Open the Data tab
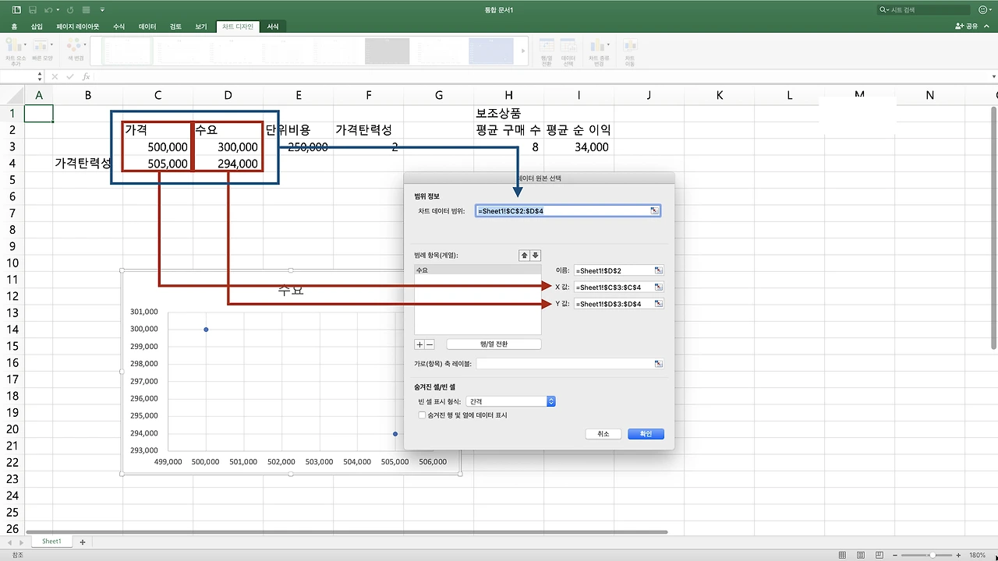The width and height of the screenshot is (998, 561). pyautogui.click(x=147, y=26)
